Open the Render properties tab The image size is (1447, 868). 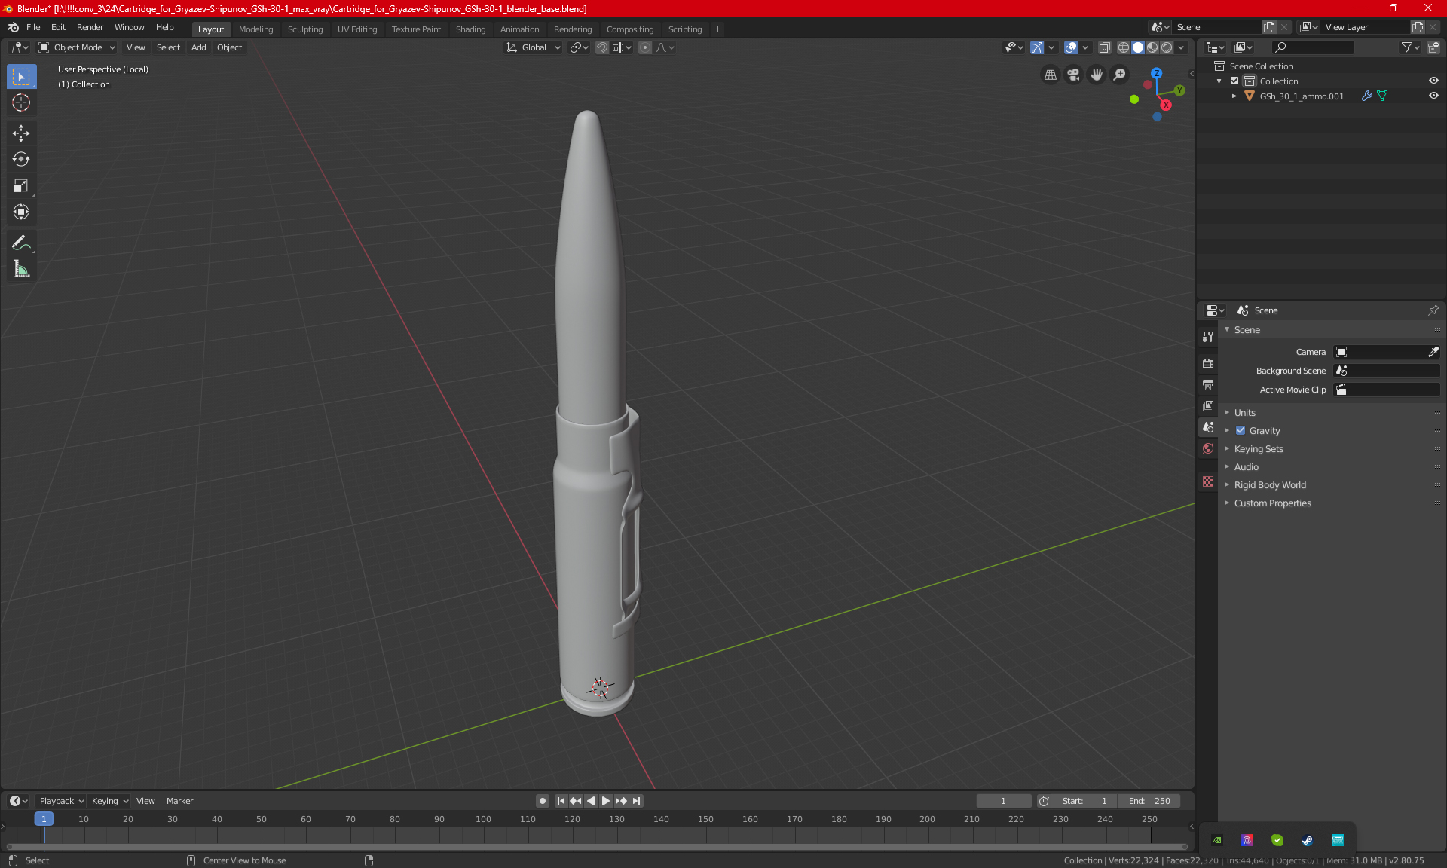pos(1208,363)
